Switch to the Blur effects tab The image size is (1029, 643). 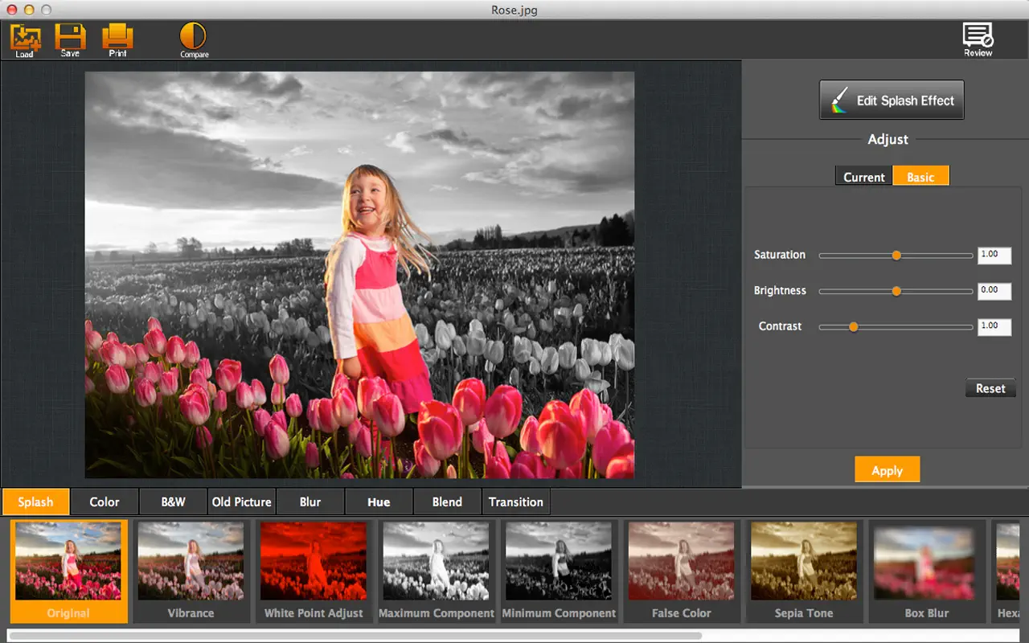[310, 501]
